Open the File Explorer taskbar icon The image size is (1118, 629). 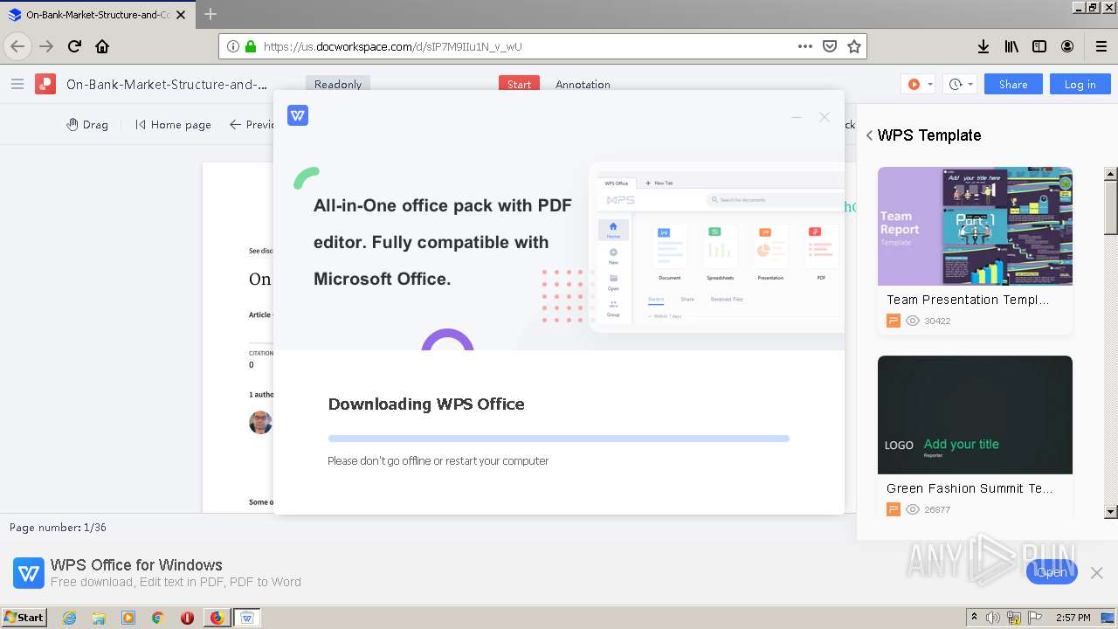[99, 618]
